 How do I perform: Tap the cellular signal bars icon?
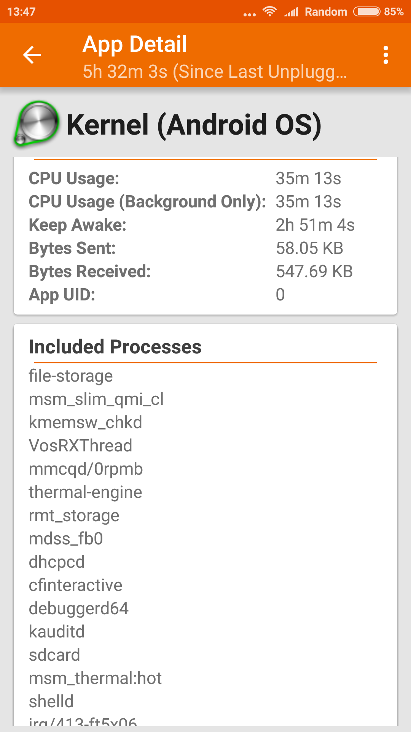tap(291, 12)
